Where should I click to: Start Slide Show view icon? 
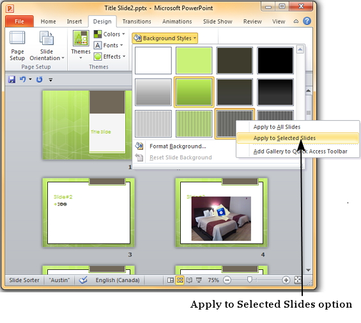tap(199, 280)
